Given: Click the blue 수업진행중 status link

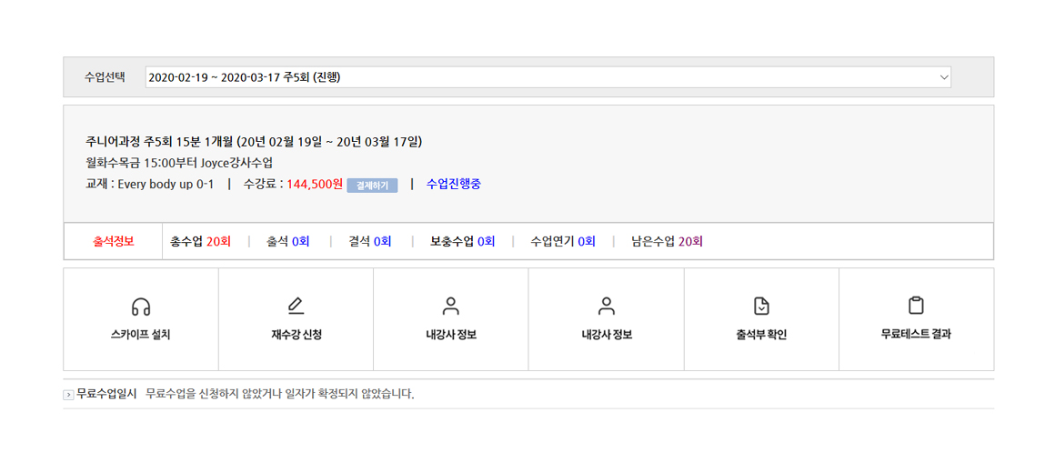Looking at the screenshot, I should point(454,184).
